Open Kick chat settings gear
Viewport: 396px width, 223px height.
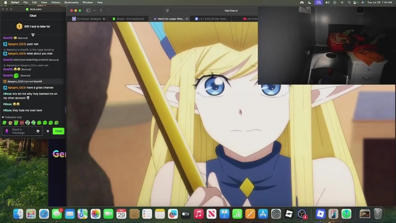pos(48,131)
